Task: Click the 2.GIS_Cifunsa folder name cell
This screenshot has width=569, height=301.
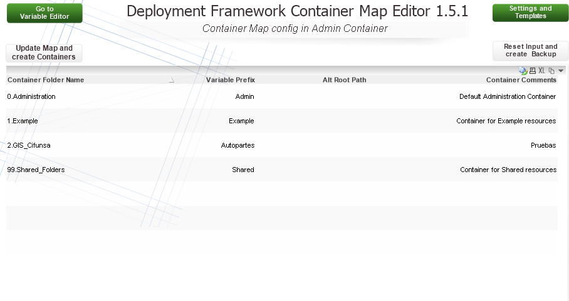Action: 29,145
